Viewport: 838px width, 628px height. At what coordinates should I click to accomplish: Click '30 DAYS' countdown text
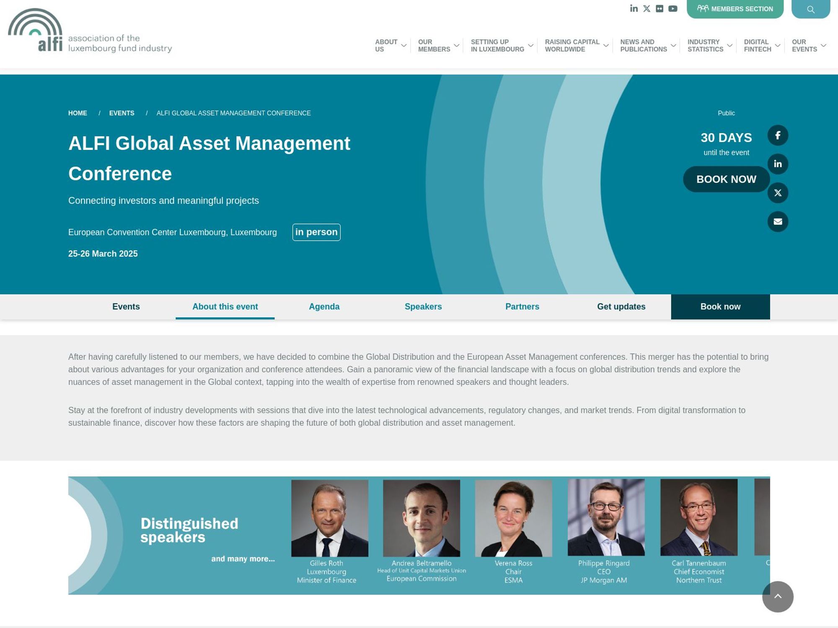coord(726,138)
